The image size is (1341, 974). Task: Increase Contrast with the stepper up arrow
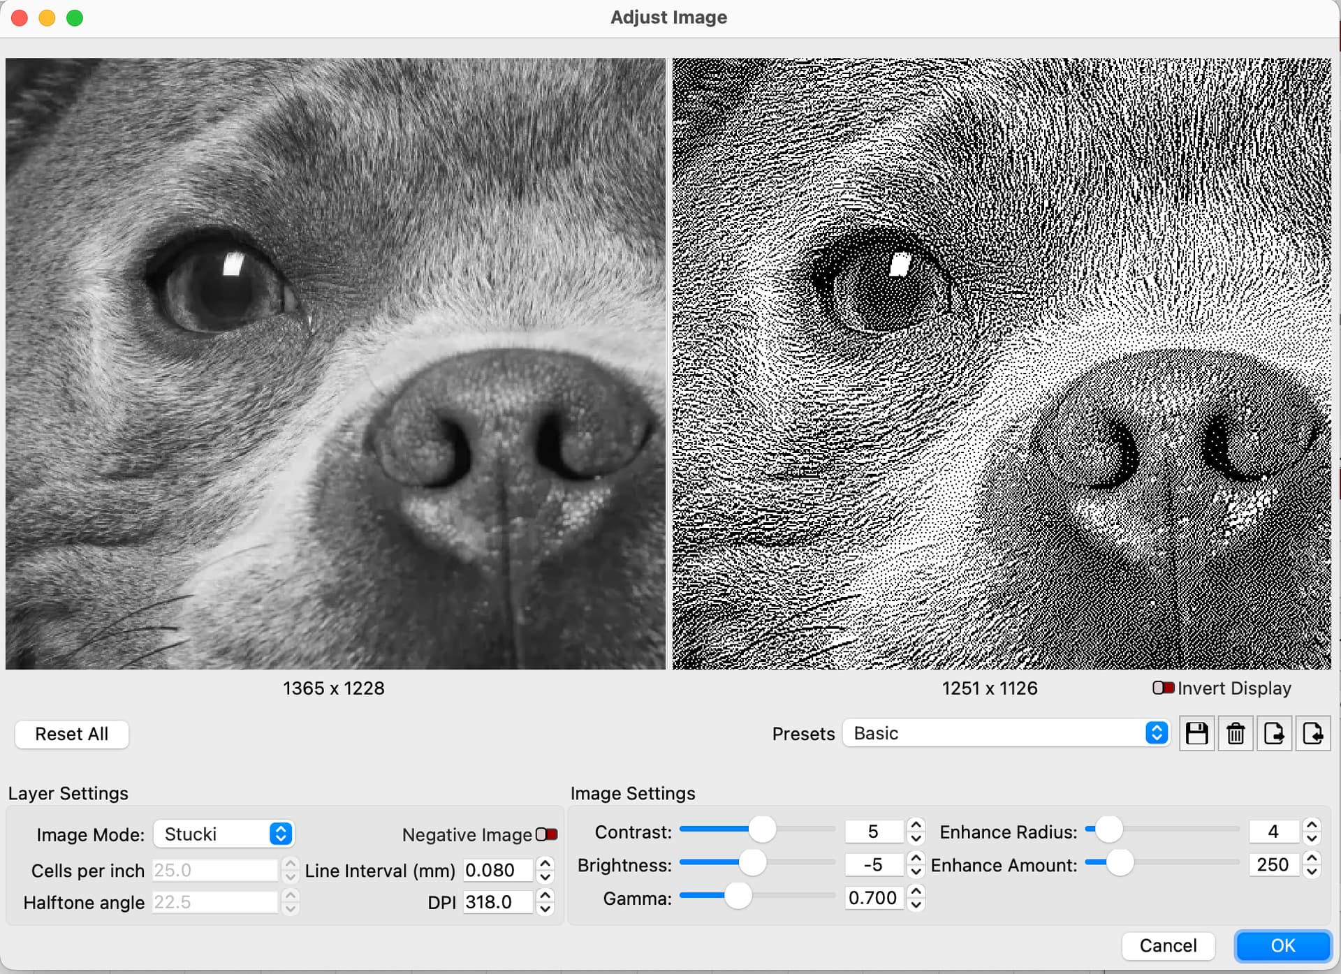coord(916,825)
